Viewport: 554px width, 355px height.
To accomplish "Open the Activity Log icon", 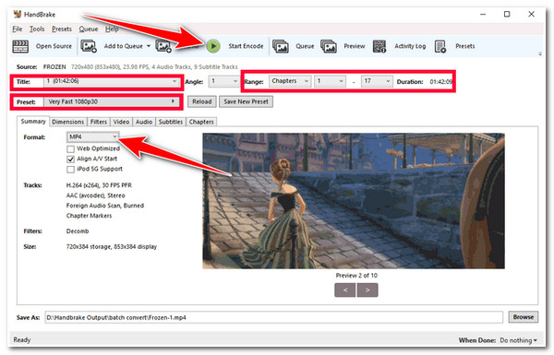I will click(379, 46).
